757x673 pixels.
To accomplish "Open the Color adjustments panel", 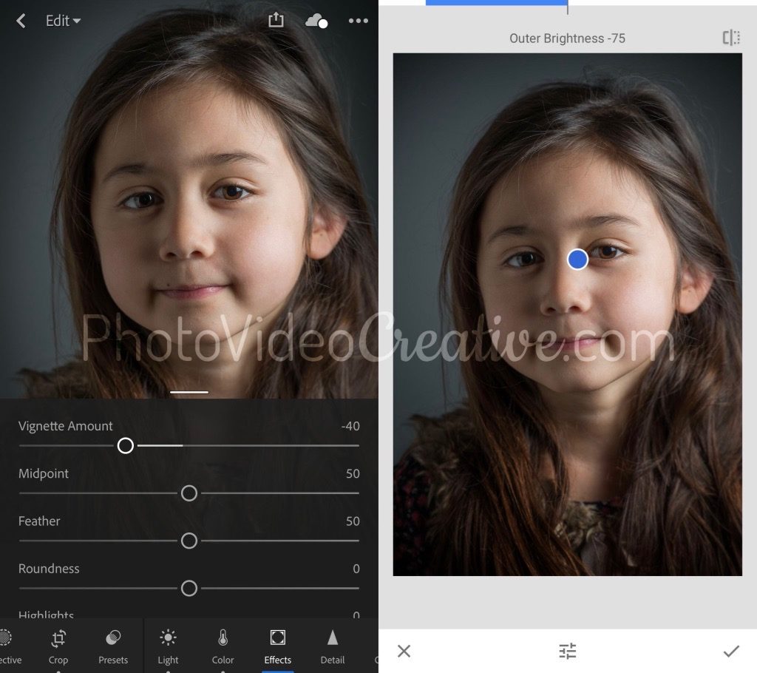I will (223, 644).
